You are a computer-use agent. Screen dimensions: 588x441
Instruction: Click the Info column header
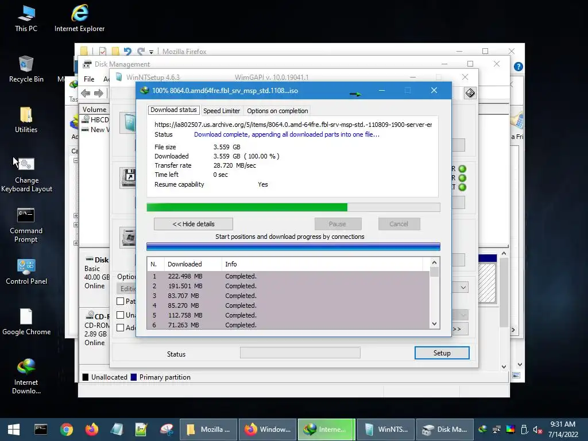point(323,264)
